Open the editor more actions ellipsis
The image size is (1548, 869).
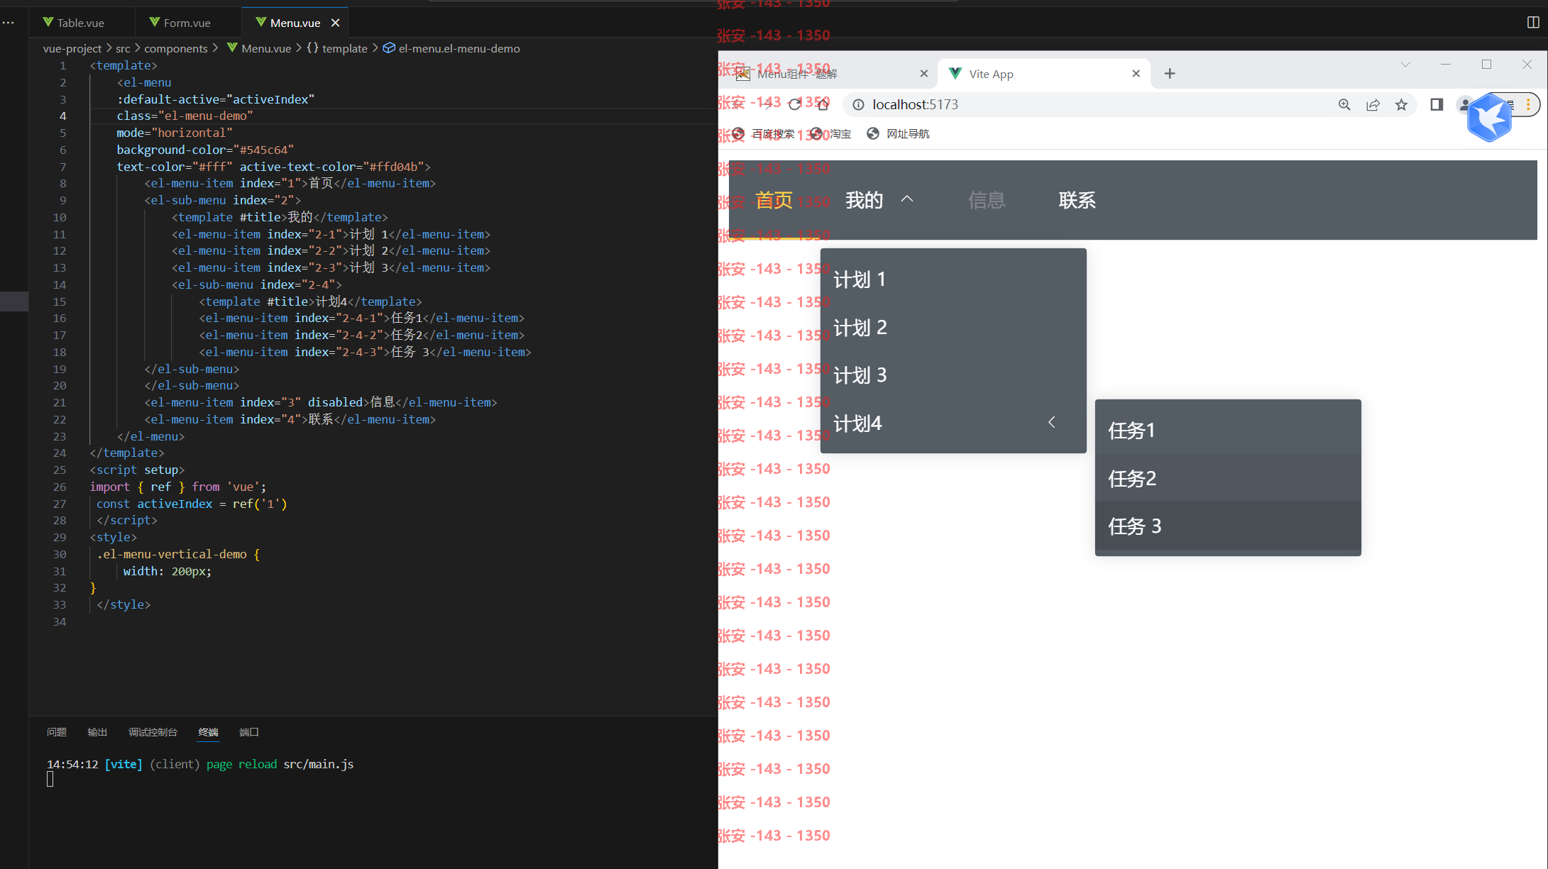coord(9,23)
